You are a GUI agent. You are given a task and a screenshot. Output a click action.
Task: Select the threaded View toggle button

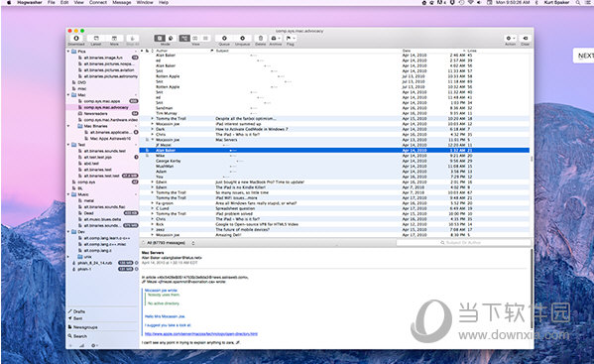click(x=184, y=39)
